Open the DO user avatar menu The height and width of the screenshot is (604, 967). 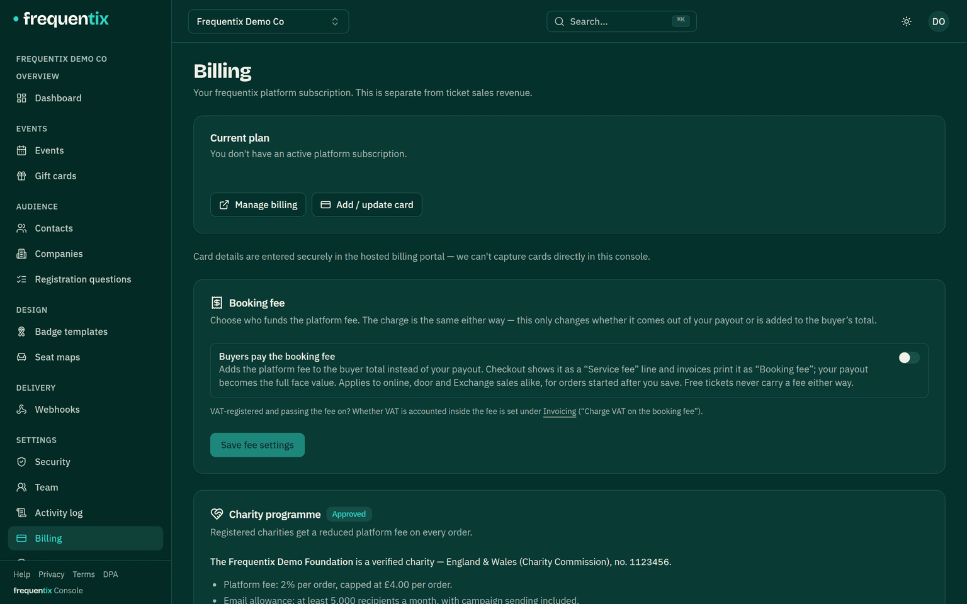(x=939, y=21)
